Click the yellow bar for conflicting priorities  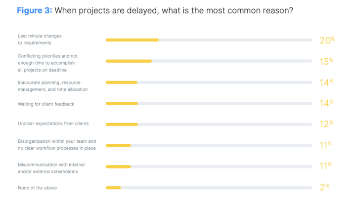pyautogui.click(x=129, y=61)
